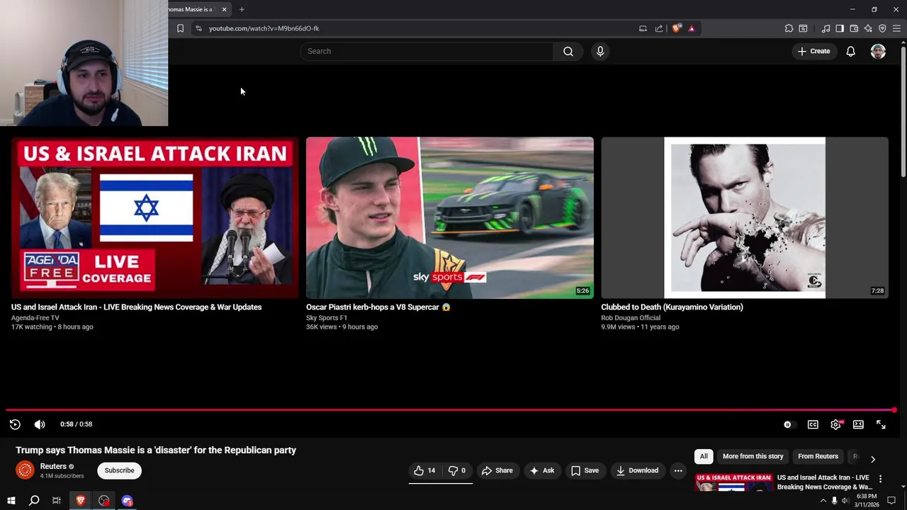Open a new browser tab
The height and width of the screenshot is (510, 907).
coord(242,9)
